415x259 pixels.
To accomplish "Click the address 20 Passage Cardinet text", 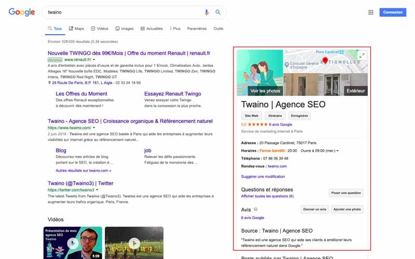I will coord(288,143).
